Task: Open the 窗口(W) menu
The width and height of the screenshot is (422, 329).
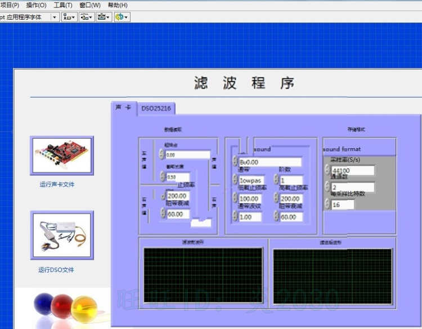Action: point(90,5)
